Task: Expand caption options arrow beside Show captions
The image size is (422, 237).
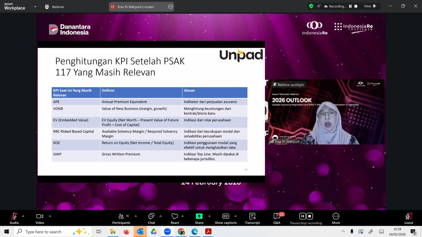Action: [236, 216]
